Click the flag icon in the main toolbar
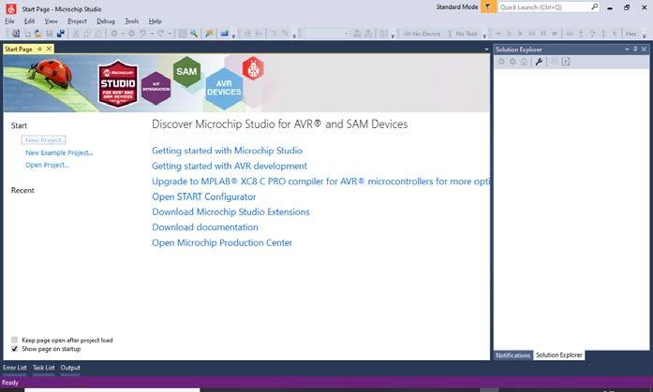653x392 pixels. (x=210, y=34)
